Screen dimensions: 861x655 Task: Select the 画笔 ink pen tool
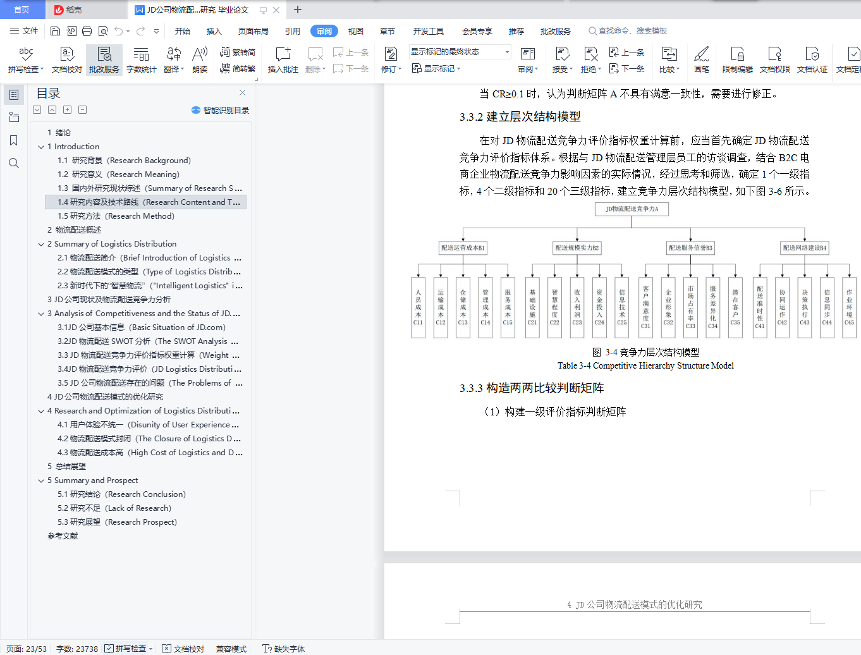tap(702, 60)
